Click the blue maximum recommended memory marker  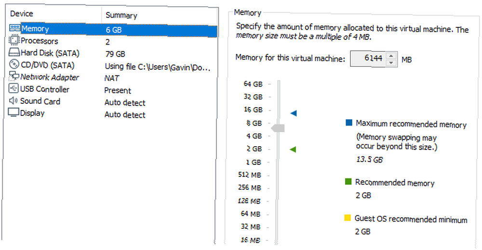point(294,113)
